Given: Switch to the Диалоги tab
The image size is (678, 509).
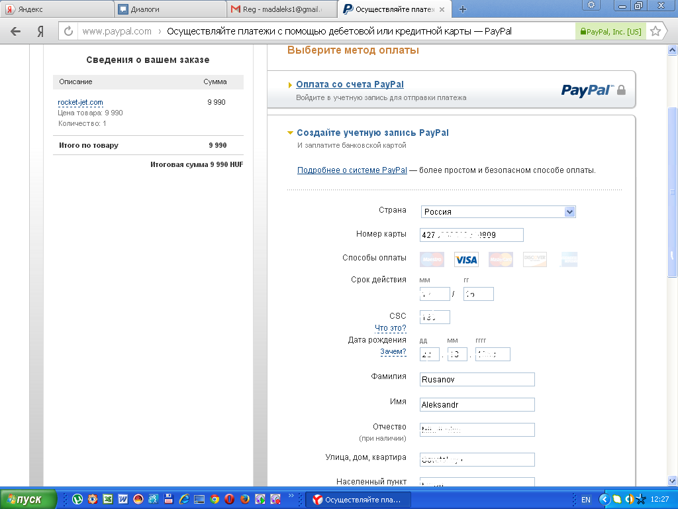Looking at the screenshot, I should click(x=170, y=9).
